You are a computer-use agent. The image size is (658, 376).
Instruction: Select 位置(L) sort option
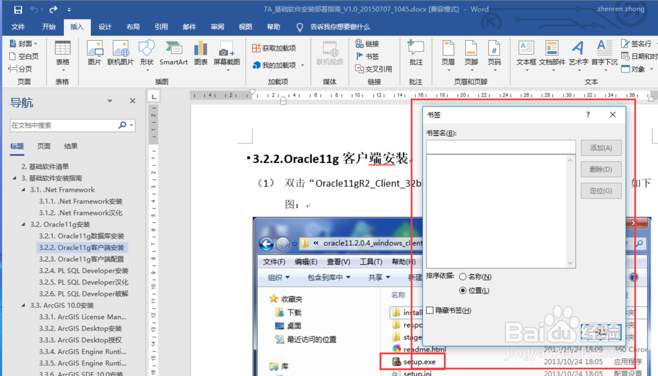[474, 291]
